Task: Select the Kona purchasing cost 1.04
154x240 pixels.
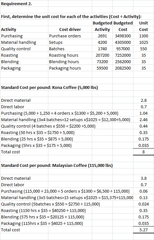Action: point(143,113)
